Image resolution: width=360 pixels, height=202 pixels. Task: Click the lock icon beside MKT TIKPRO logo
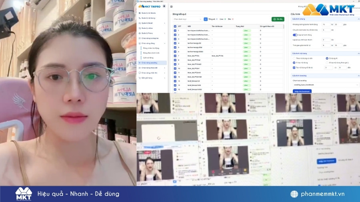[x=164, y=6]
